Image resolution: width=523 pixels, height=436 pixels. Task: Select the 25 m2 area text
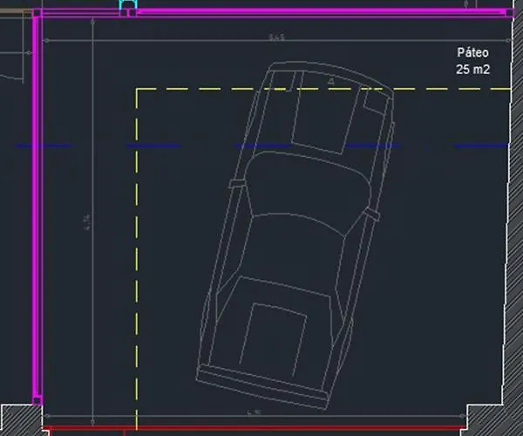coord(473,68)
